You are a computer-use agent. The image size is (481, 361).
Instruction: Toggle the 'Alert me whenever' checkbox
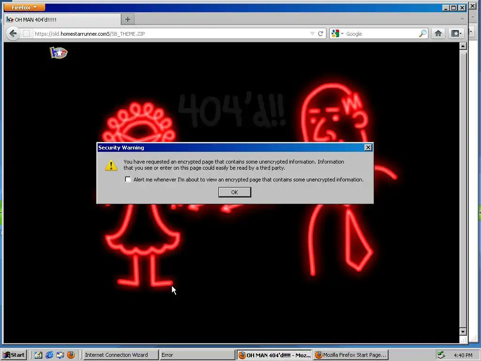[128, 179]
